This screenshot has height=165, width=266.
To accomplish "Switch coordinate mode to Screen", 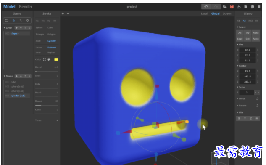I will tap(227, 13).
